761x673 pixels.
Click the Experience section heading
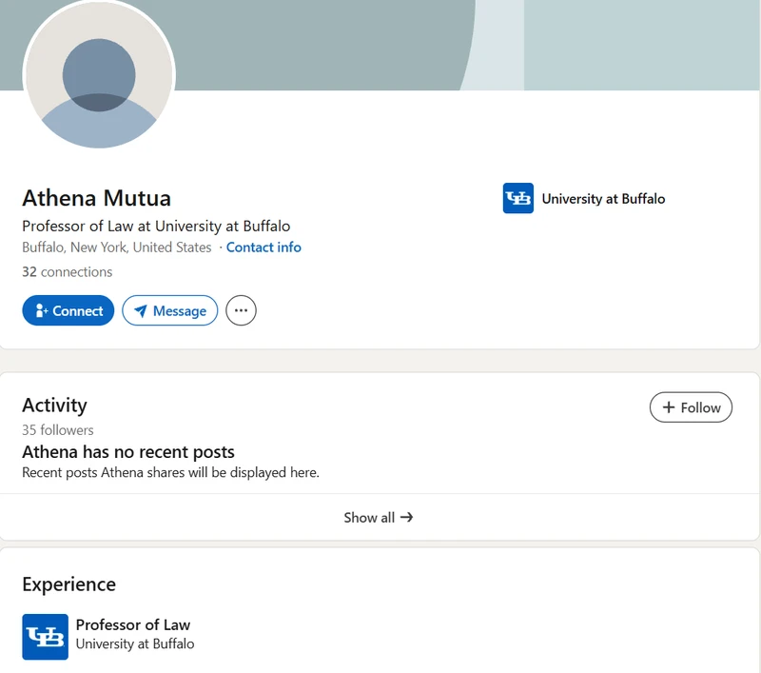coord(68,584)
